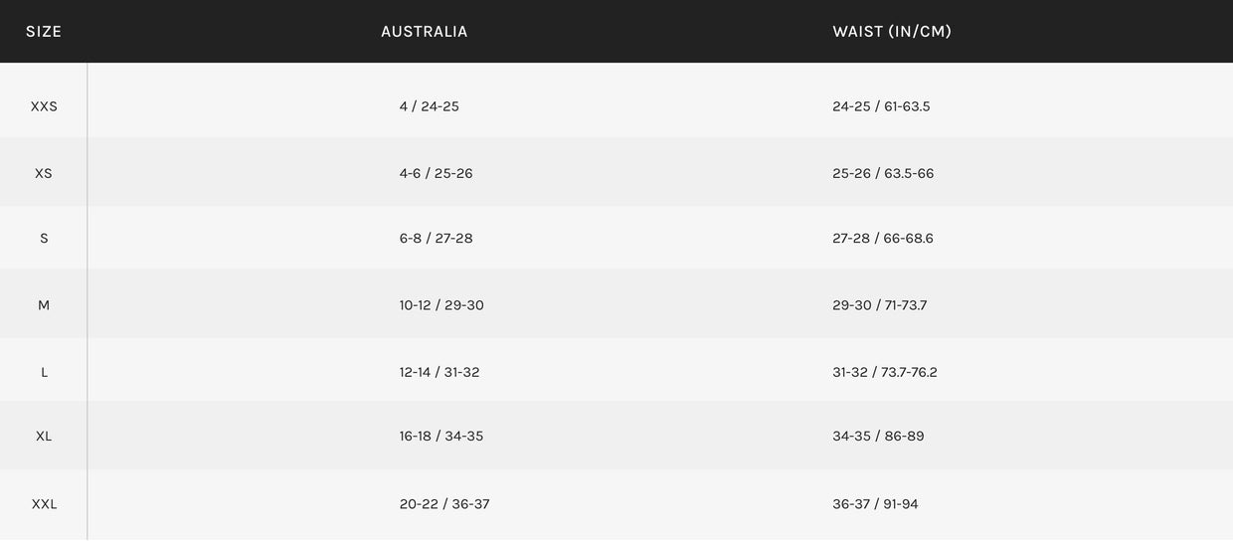Screen dimensions: 1233x541
Task: Click Australia value 20-22 / 36-37
Action: pos(444,504)
